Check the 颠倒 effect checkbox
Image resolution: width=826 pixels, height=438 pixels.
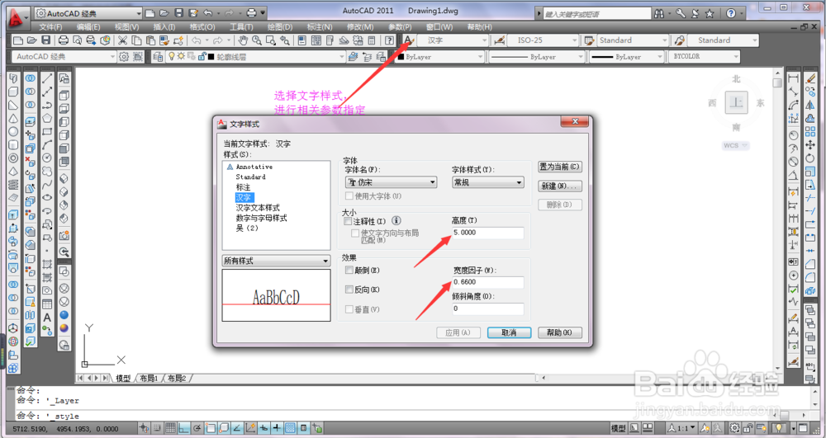tap(349, 271)
